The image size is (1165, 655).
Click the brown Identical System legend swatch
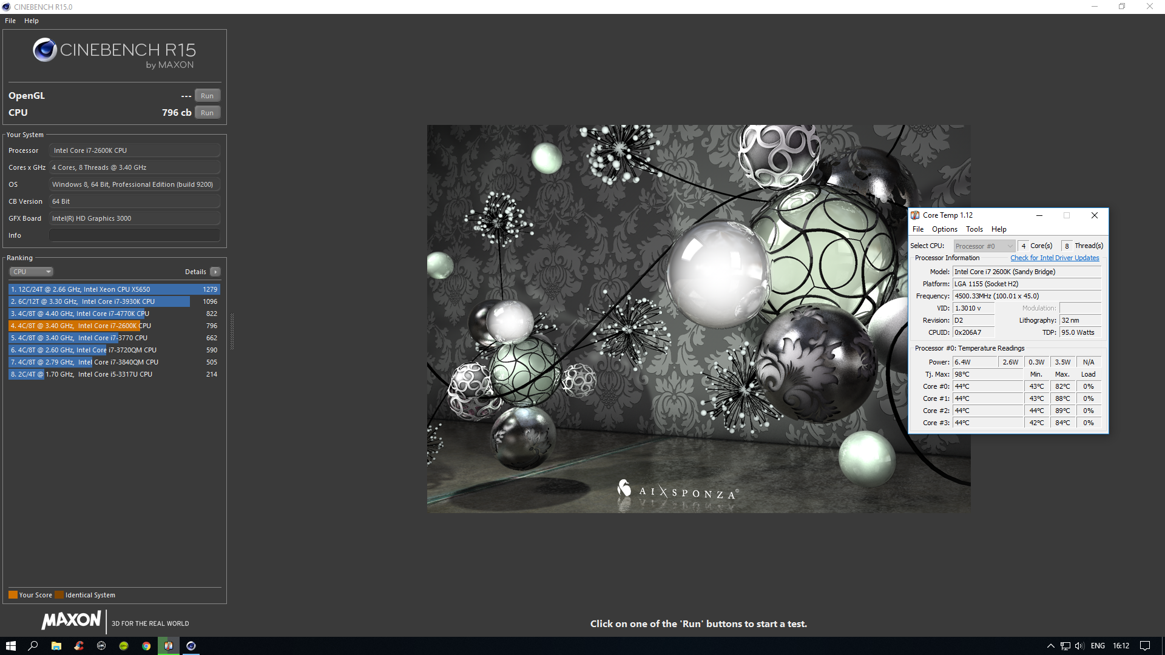(59, 595)
